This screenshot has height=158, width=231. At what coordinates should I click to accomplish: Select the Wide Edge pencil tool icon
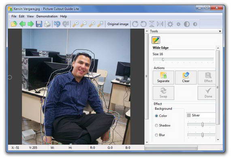coord(156,40)
